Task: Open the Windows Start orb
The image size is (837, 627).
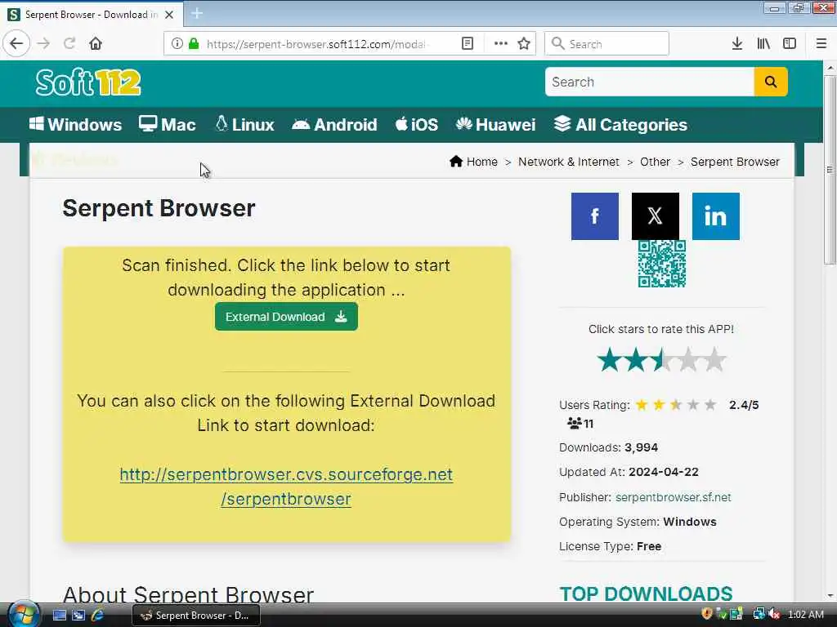Action: pos(22,615)
